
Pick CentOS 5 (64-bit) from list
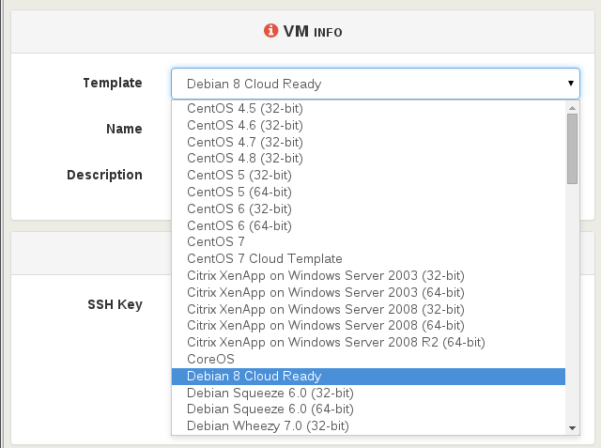click(x=368, y=192)
